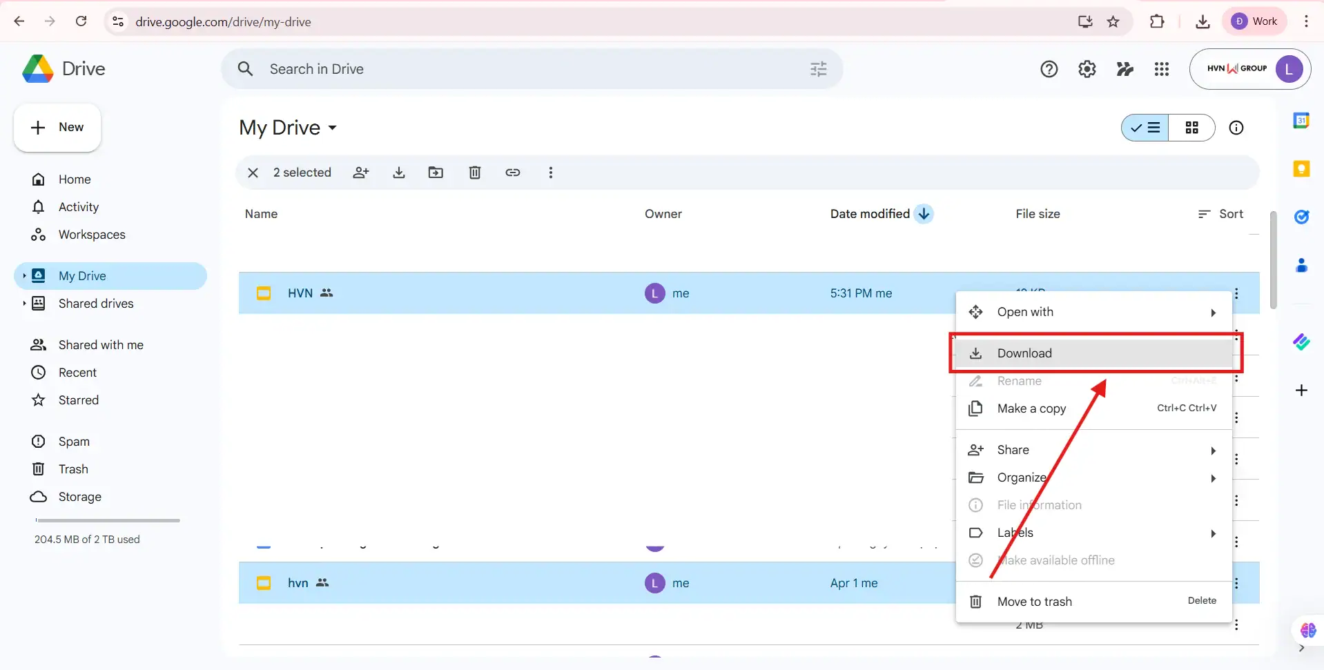Open Google Keep from side panel

[x=1303, y=168]
